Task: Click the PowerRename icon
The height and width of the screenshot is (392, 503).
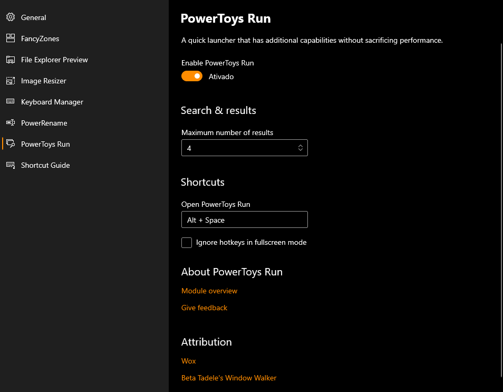Action: pyautogui.click(x=11, y=122)
